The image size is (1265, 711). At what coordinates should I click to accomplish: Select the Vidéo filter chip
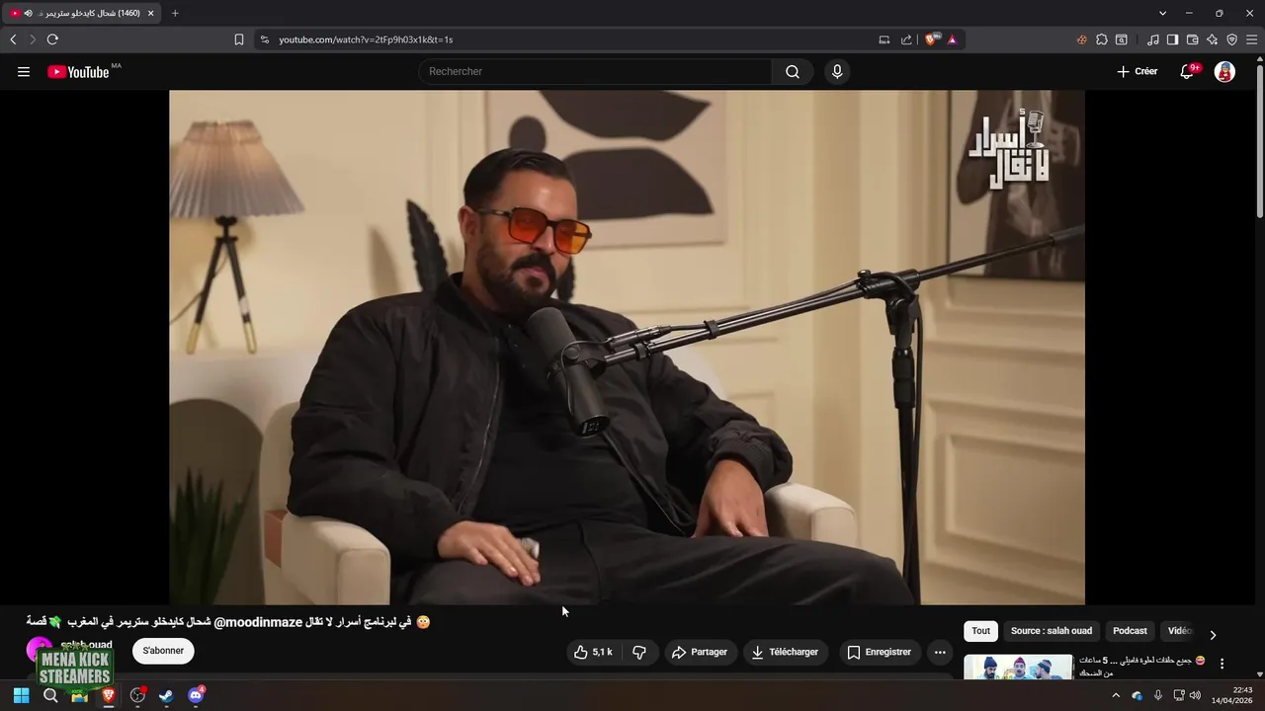pyautogui.click(x=1179, y=631)
